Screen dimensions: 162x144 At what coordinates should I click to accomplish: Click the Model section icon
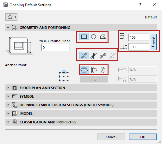[15, 114]
